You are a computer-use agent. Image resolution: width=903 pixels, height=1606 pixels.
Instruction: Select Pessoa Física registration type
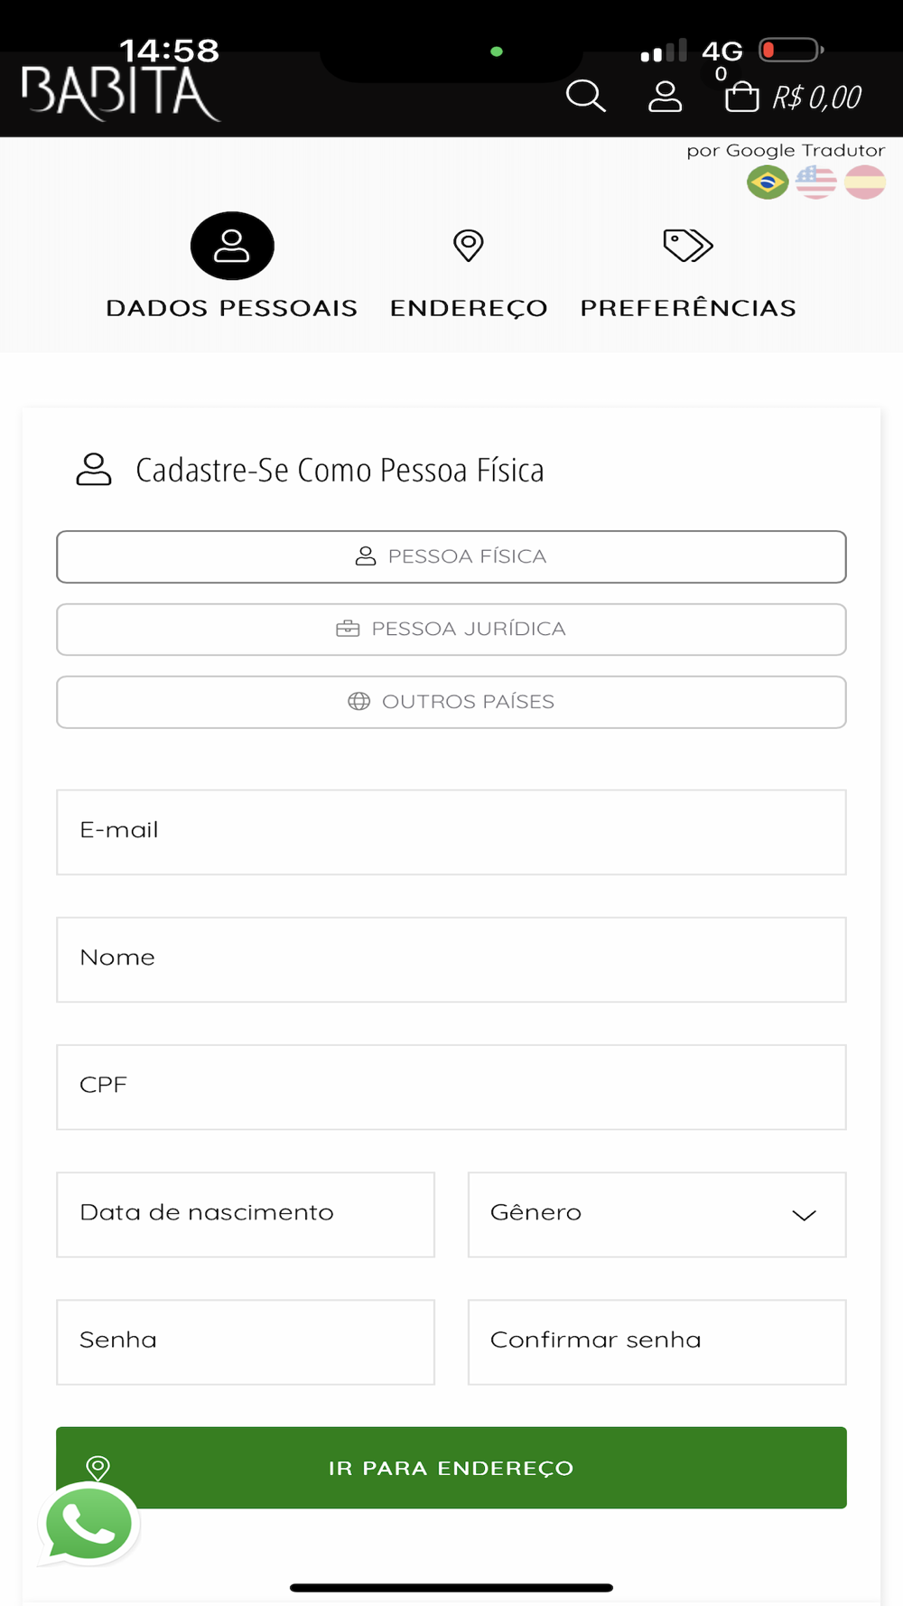pyautogui.click(x=451, y=556)
